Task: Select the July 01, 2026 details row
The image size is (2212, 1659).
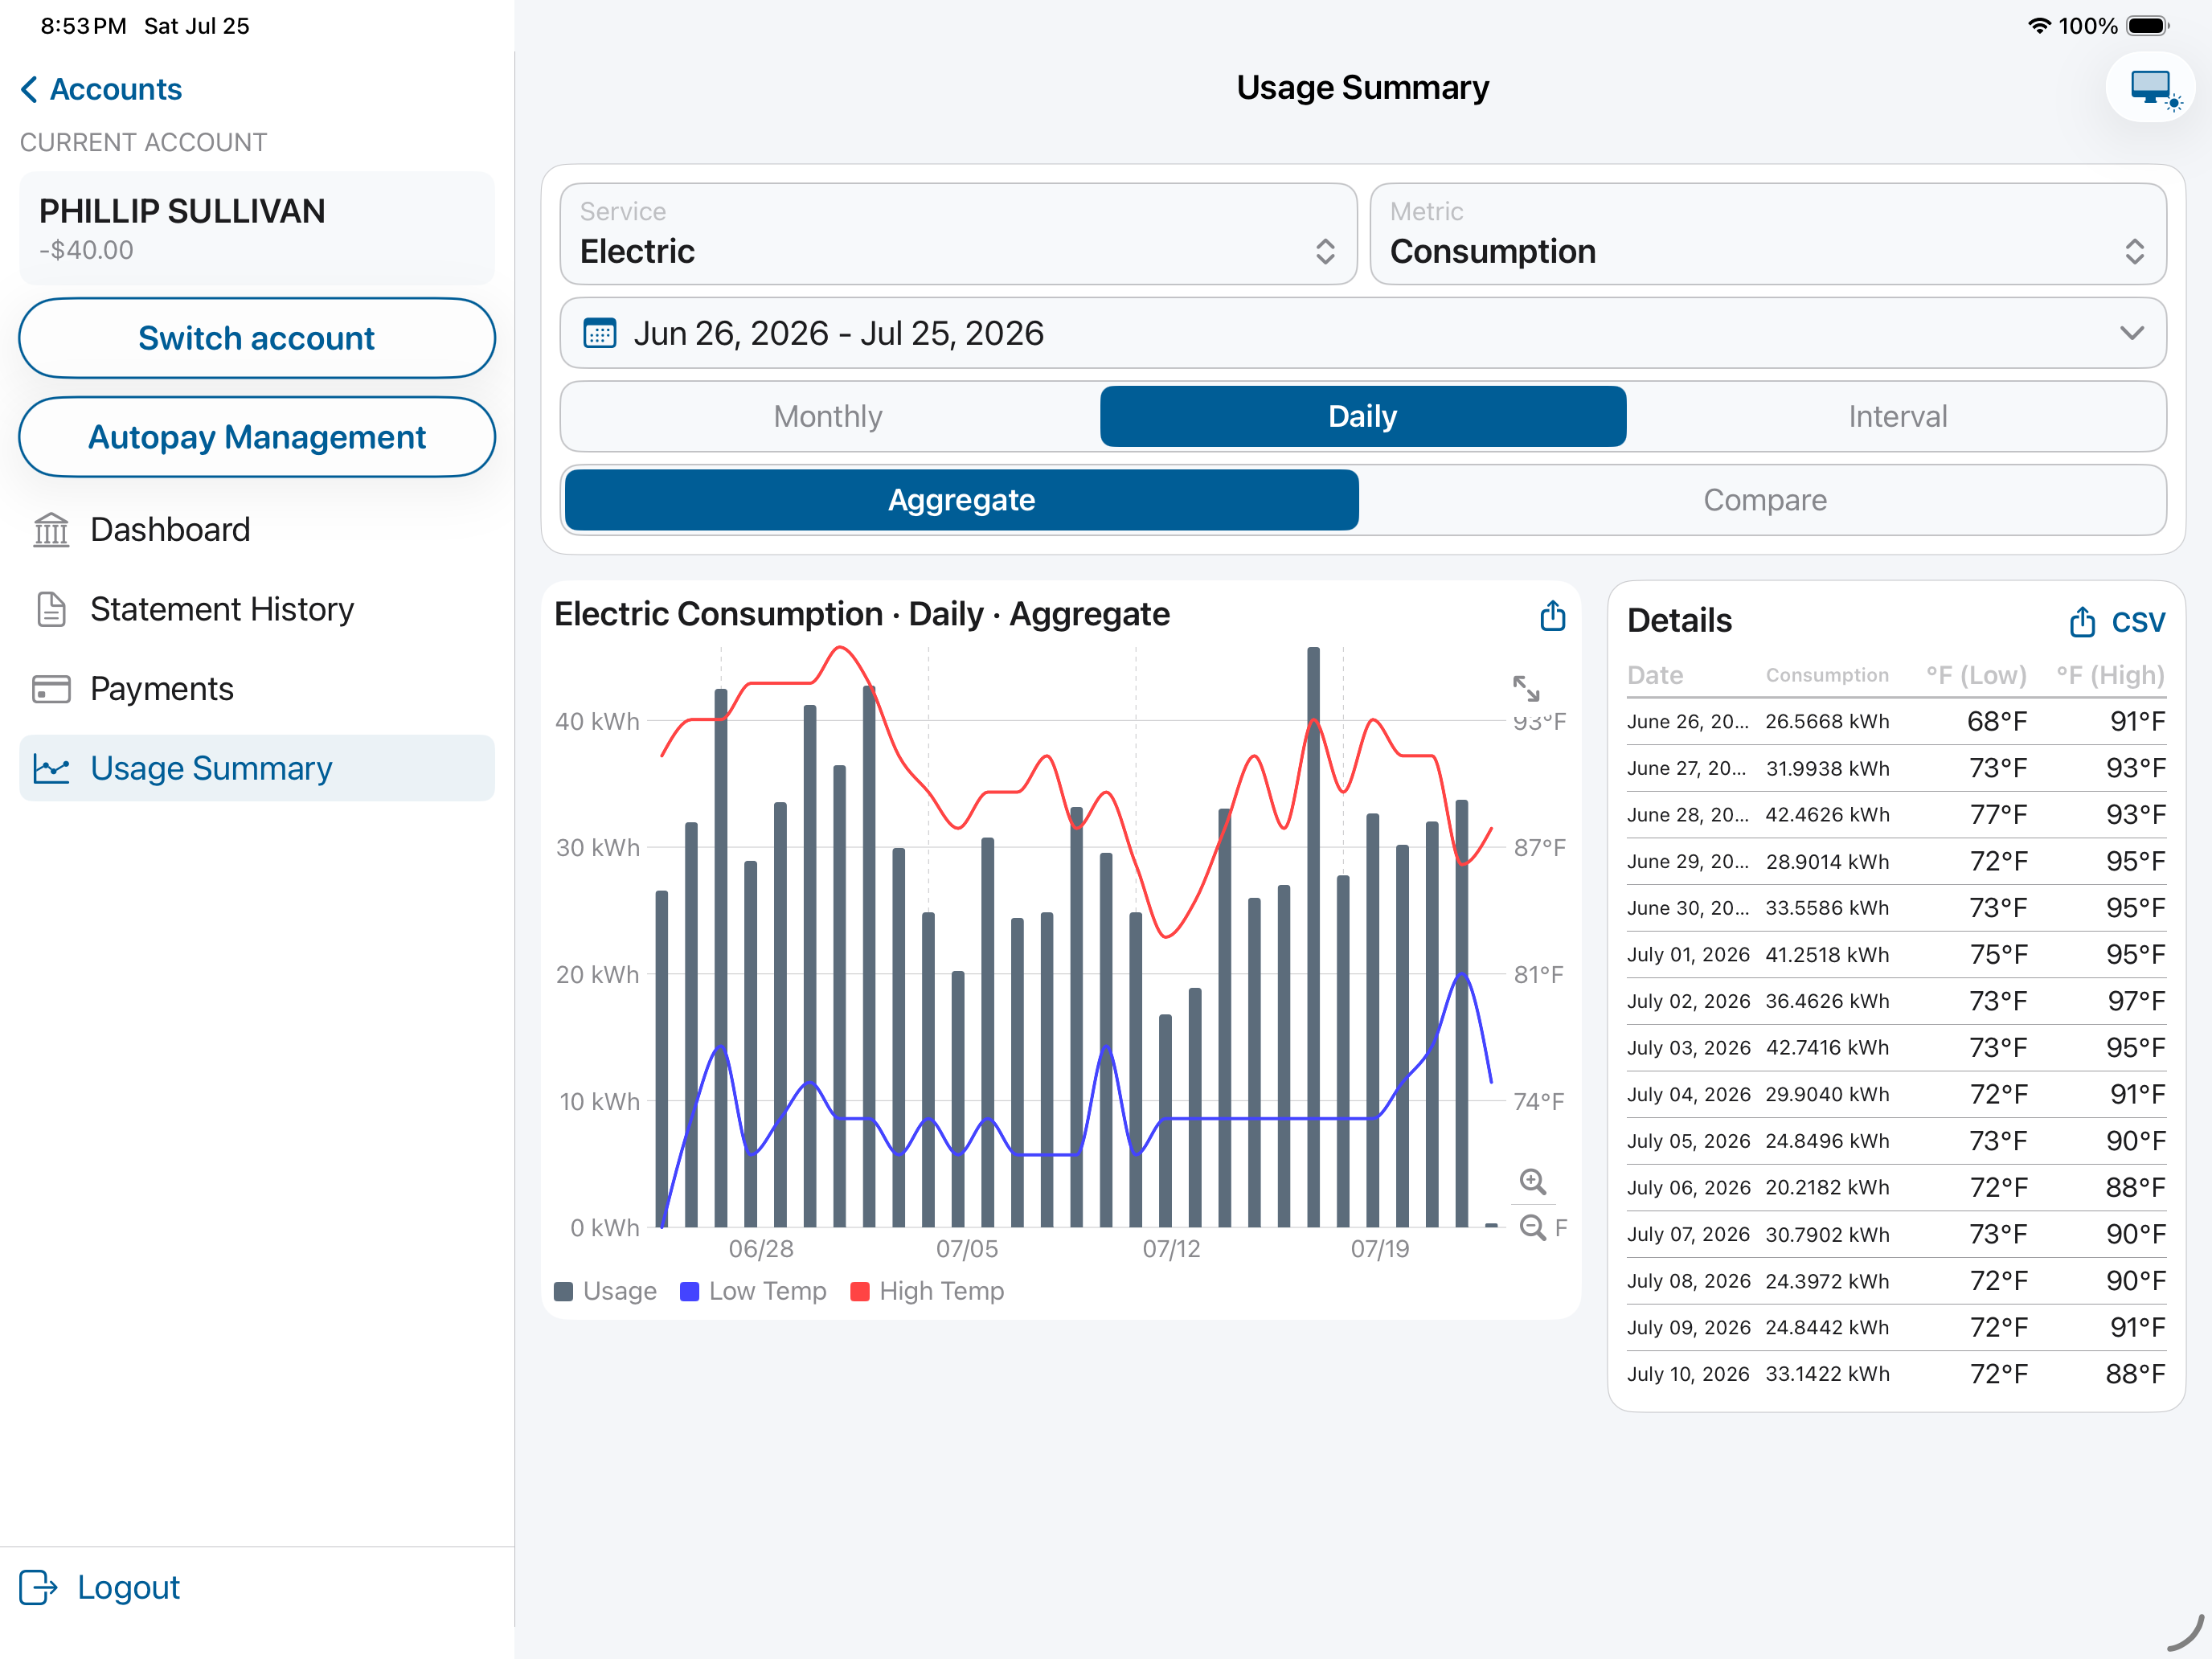Action: point(1896,954)
